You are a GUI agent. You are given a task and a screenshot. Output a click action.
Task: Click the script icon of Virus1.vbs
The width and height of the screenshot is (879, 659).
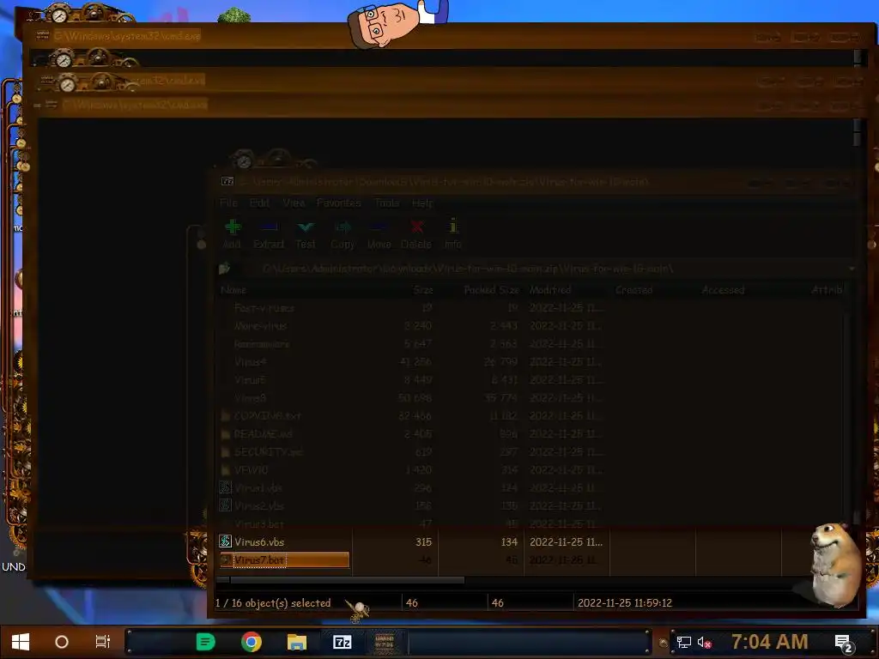point(225,487)
